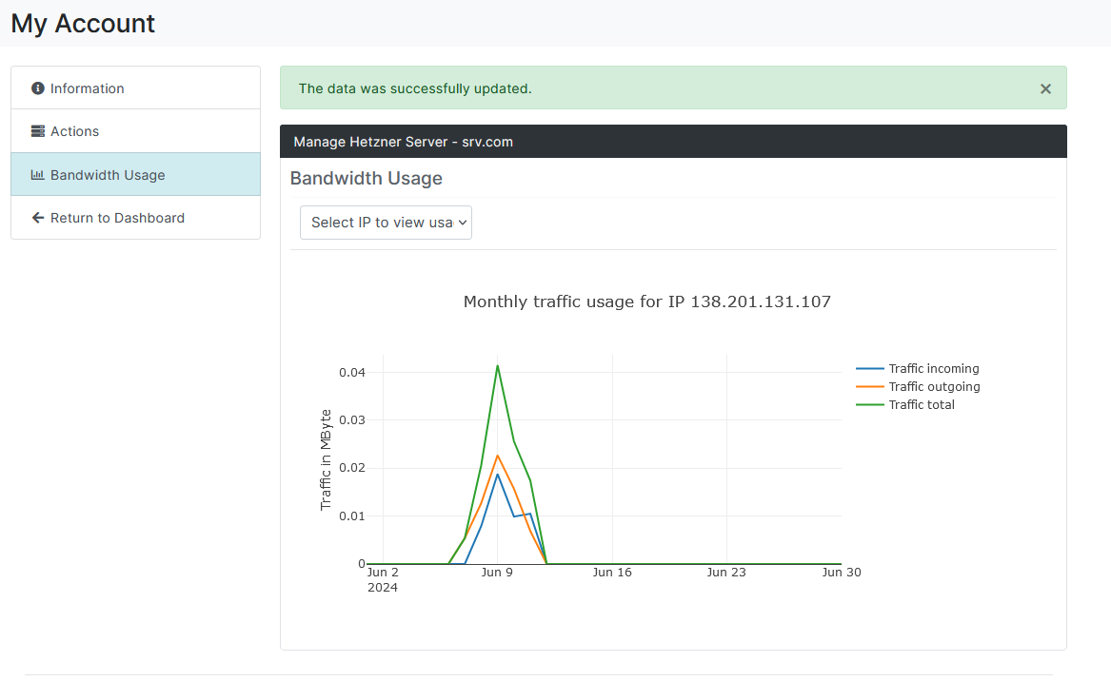Click the Jun 30 x-axis label

pyautogui.click(x=841, y=572)
